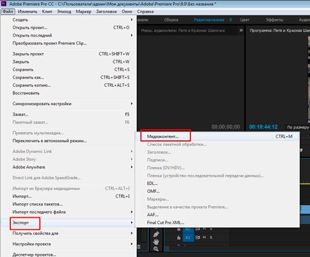Select EDL... export option
This screenshot has height=257, width=310.
click(217, 184)
